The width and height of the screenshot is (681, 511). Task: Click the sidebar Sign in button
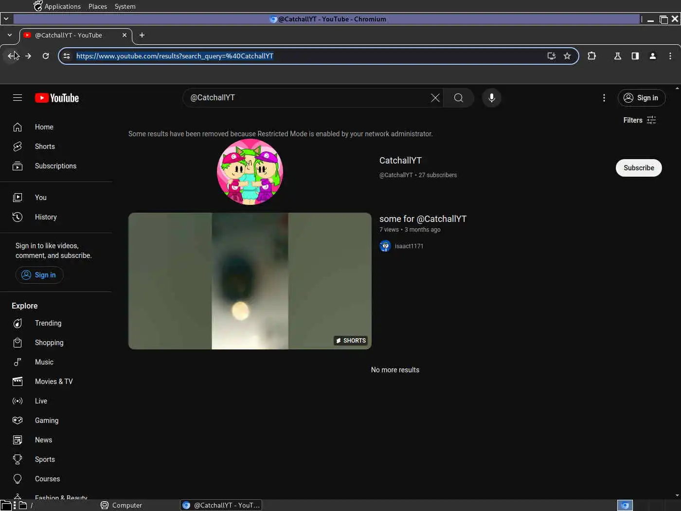(39, 275)
